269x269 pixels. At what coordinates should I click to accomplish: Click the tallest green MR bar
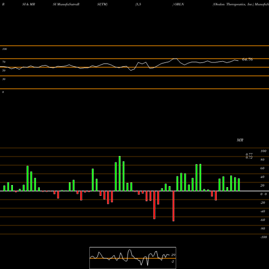119,173
